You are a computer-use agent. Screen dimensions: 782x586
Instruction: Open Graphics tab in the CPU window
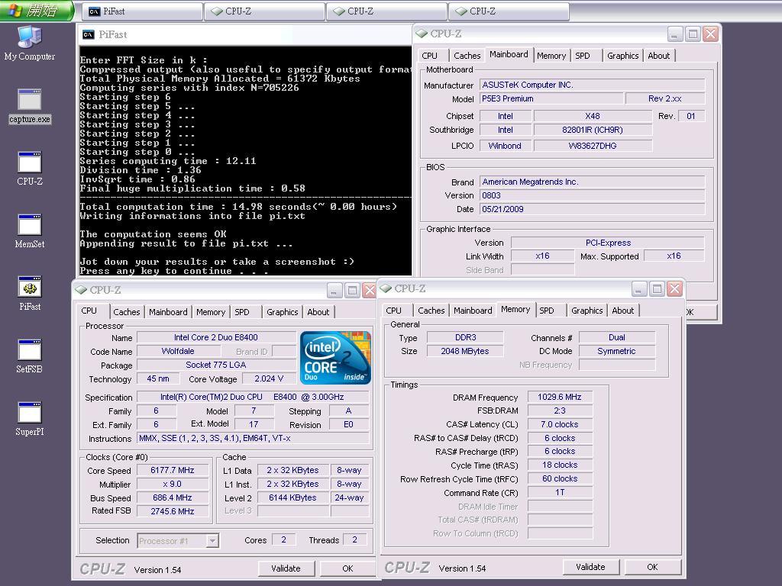click(283, 312)
